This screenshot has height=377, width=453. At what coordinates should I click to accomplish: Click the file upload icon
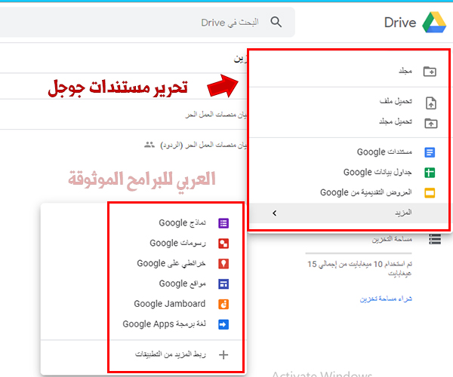(x=431, y=103)
